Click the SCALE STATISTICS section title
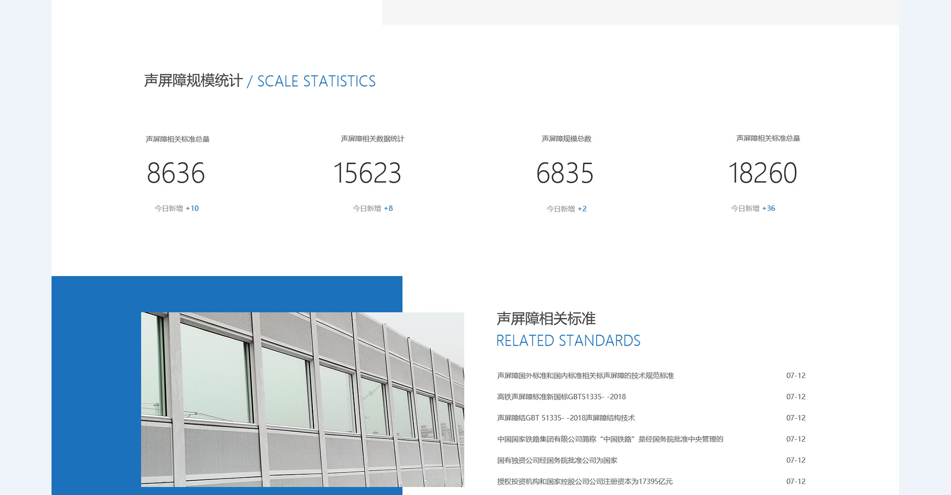Screen dimensions: 951x495 click(x=316, y=81)
